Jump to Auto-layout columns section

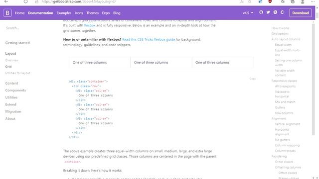pos(286,39)
